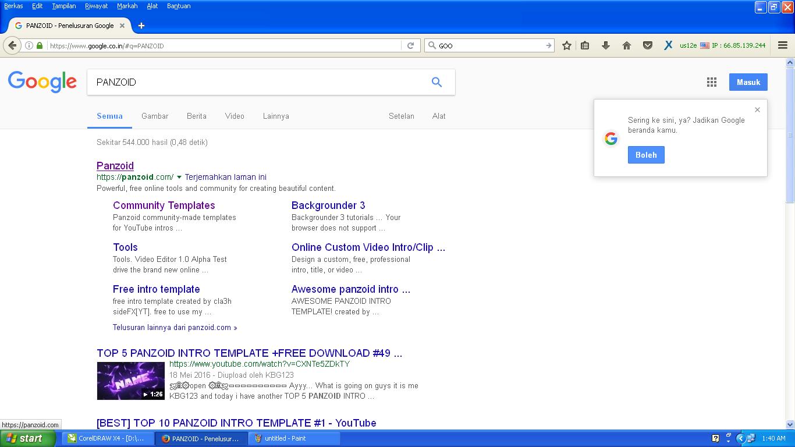The width and height of the screenshot is (795, 447).
Task: Open the Community Templates sitelink
Action: (164, 205)
